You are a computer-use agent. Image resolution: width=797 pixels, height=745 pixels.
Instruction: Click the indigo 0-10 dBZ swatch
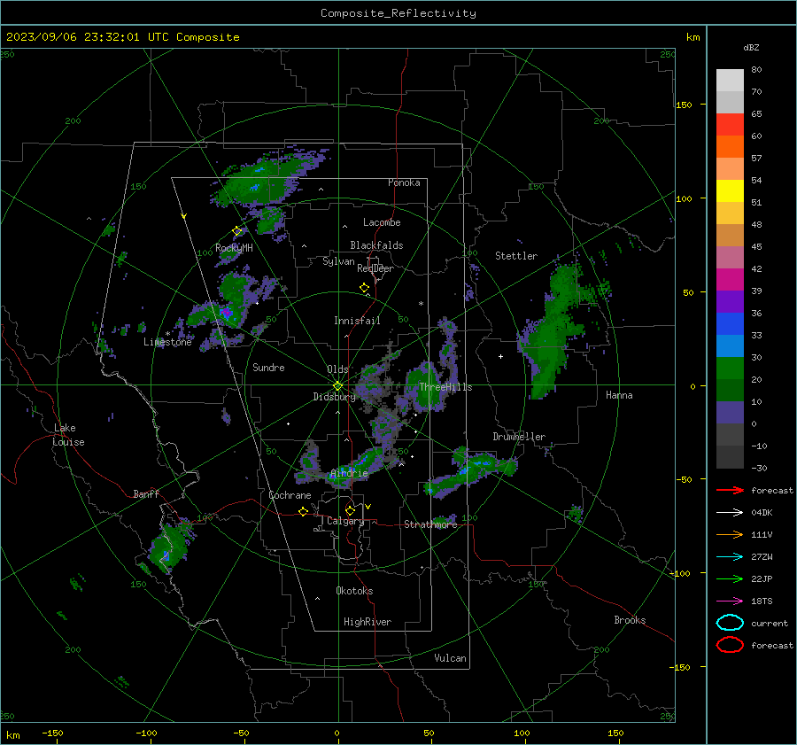coord(730,413)
